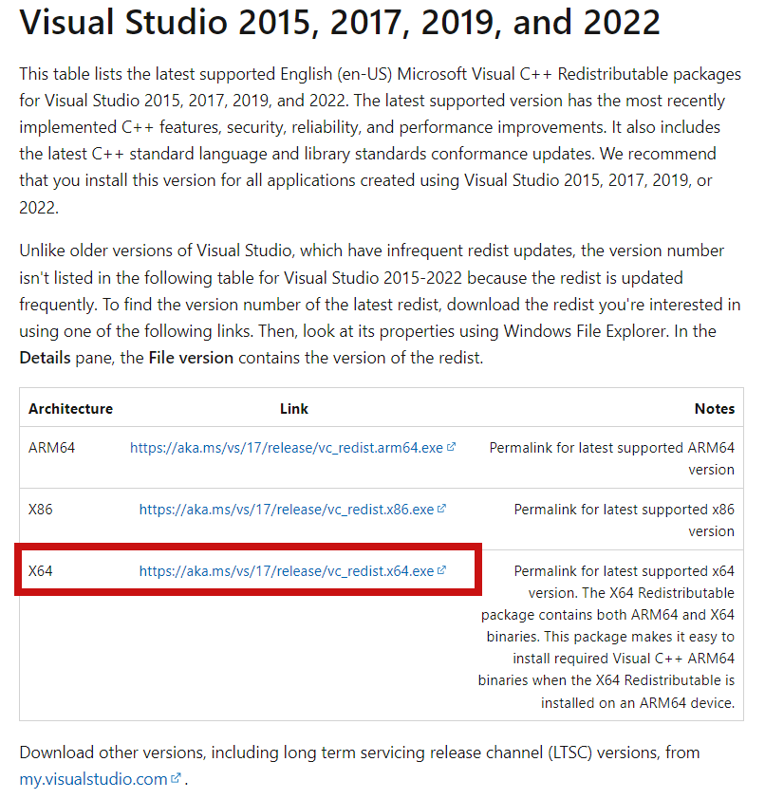The height and width of the screenshot is (799, 765).
Task: Open the ARM64 vc_redist.arm64.exe download link
Action: coord(287,447)
